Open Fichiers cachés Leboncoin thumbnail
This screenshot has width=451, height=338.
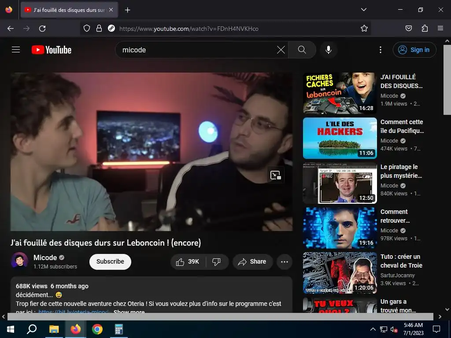340,93
